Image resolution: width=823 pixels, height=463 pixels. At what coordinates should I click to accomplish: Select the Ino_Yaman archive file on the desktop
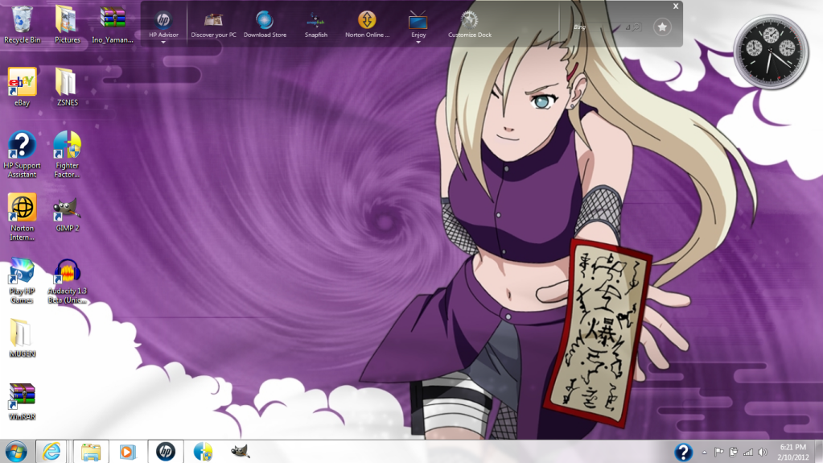coord(113,24)
